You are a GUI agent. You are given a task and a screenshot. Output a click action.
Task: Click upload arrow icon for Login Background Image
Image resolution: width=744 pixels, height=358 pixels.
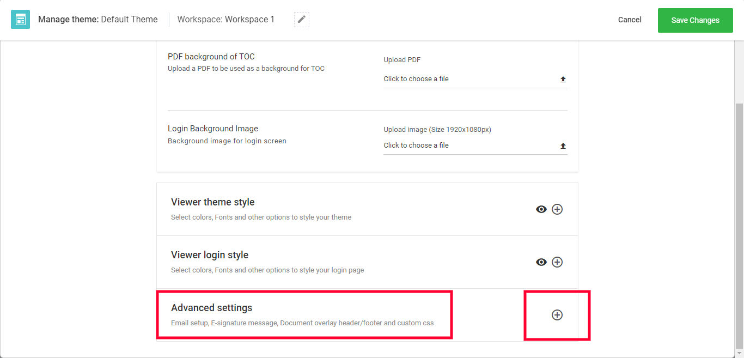pos(563,145)
